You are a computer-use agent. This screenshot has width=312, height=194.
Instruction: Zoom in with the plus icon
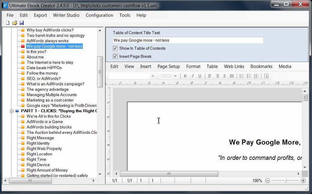[303, 181]
